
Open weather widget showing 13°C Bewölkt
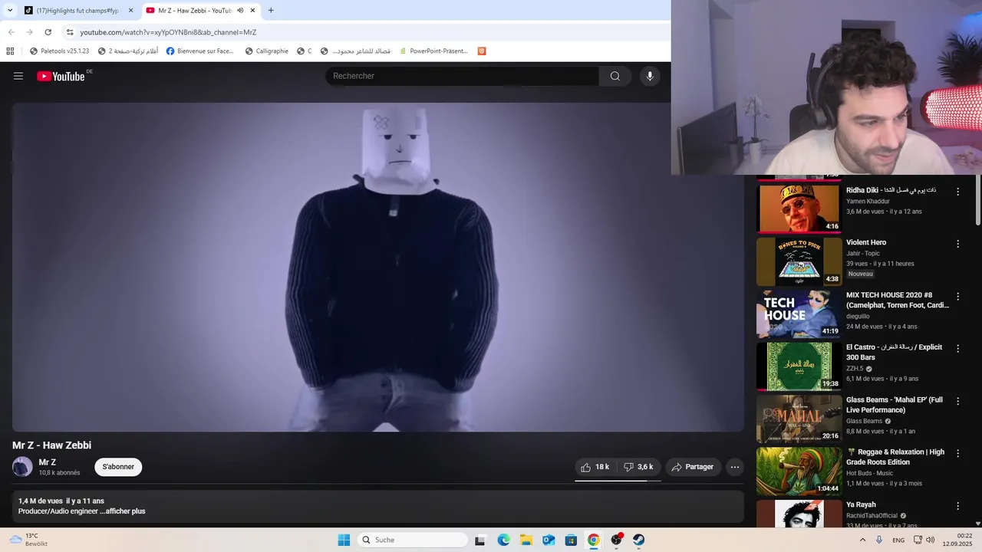click(29, 540)
